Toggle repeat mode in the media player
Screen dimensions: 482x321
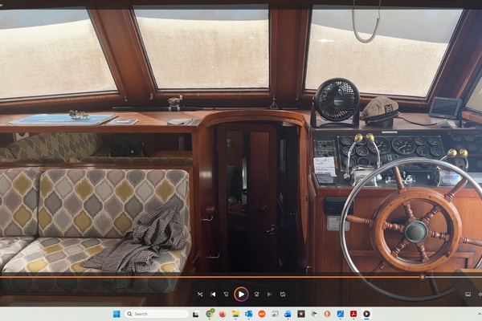(x=283, y=295)
